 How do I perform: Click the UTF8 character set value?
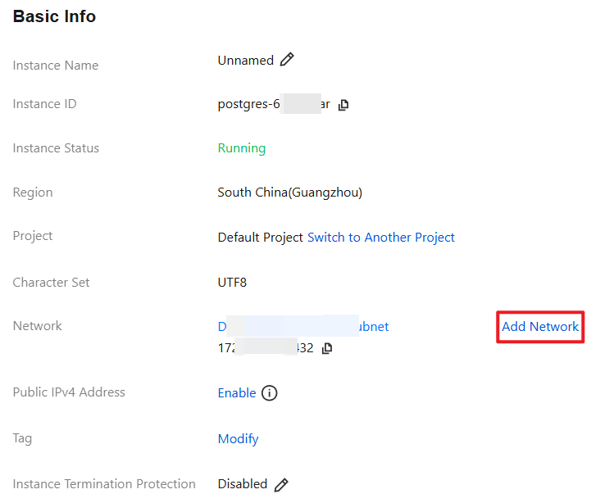pos(232,283)
